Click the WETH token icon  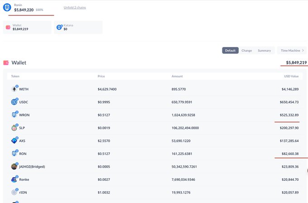(x=14, y=89)
